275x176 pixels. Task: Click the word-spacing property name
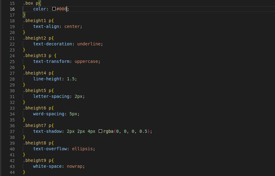[x=49, y=114]
